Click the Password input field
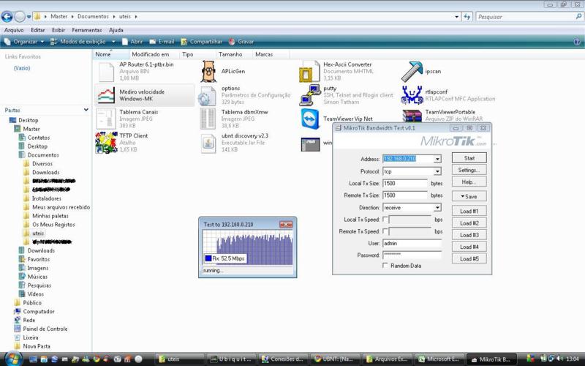 pos(412,255)
